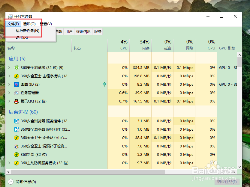
Task: Select the 360主动防御服务模块 icon
Action: point(16,163)
